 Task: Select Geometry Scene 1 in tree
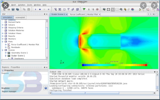click(19, 53)
